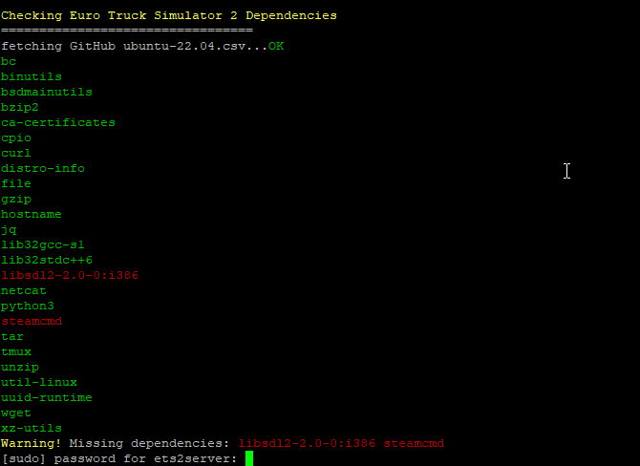Click the 'xz-utils' package line
Viewport: 640px width, 466px height.
point(32,428)
